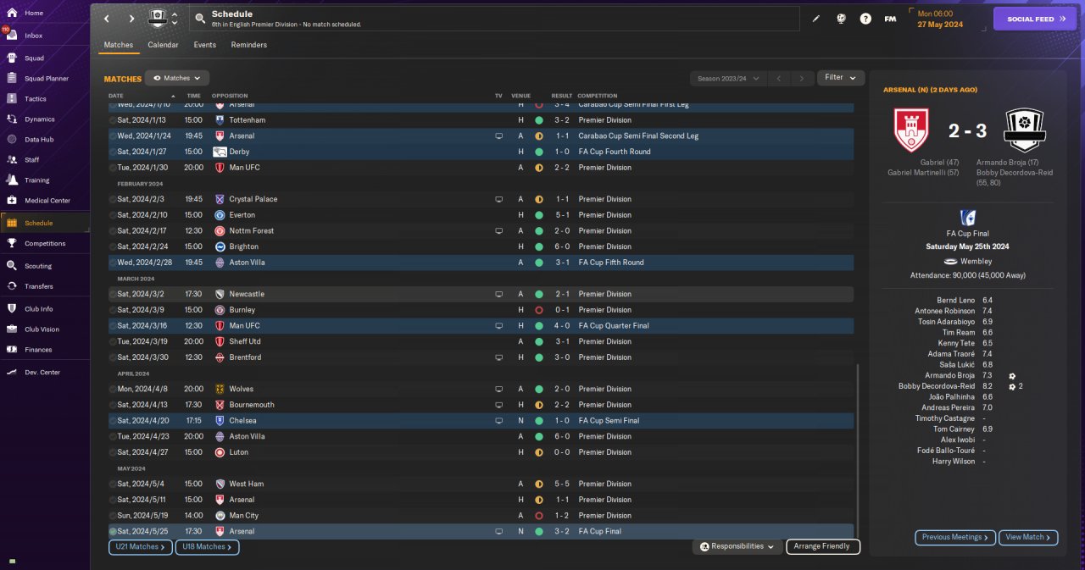This screenshot has width=1085, height=570.
Task: Expand the Filter dropdown
Action: coord(841,78)
